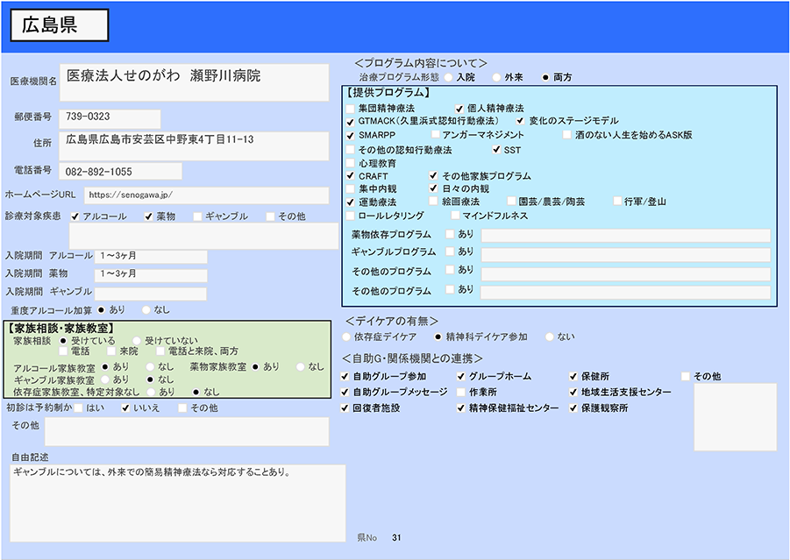
Task: Select the 外来 radio for 治療プログラム形態
Action: (x=496, y=78)
